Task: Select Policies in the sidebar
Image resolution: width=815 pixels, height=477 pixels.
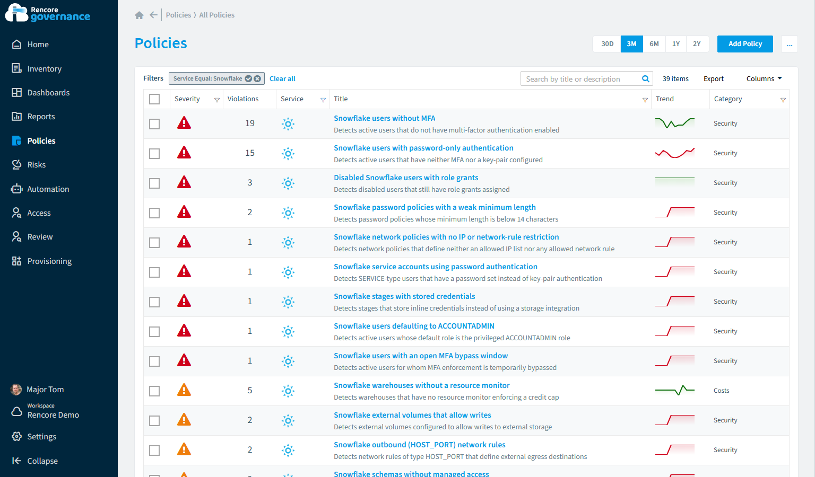Action: pyautogui.click(x=41, y=141)
